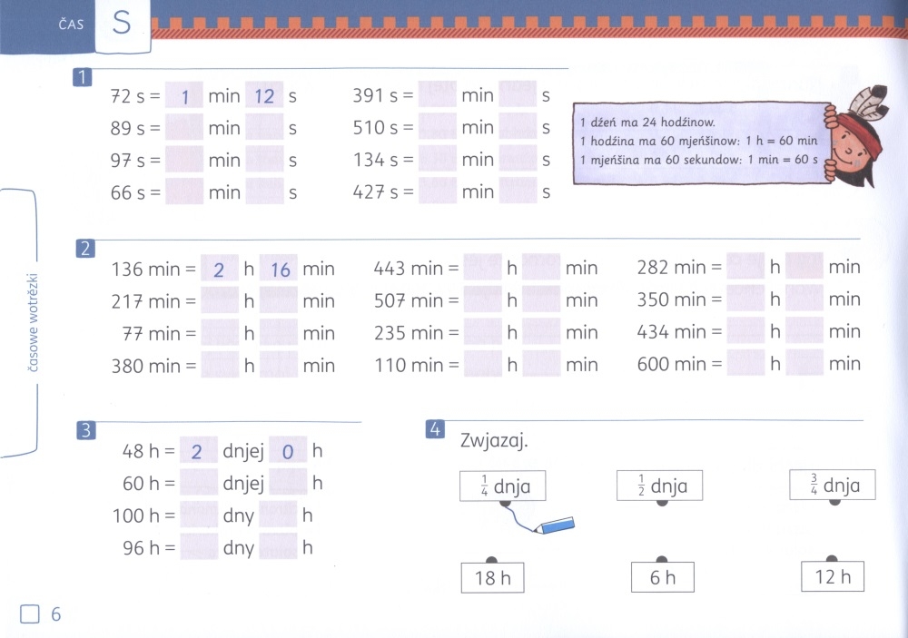908x638 pixels.
Task: Click the hours box for 600 min
Action: tap(745, 364)
